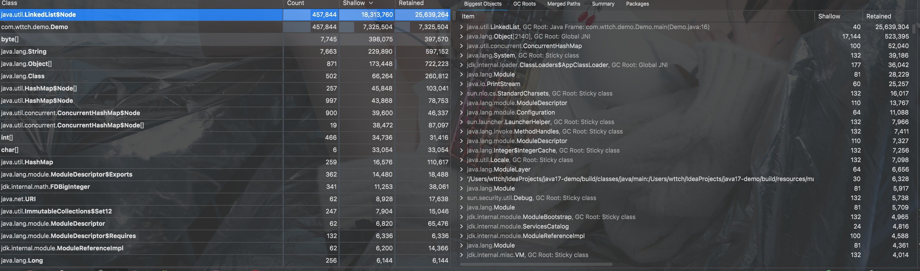Switch to the Summary tab
Image resolution: width=920 pixels, height=271 pixels.
(x=603, y=4)
